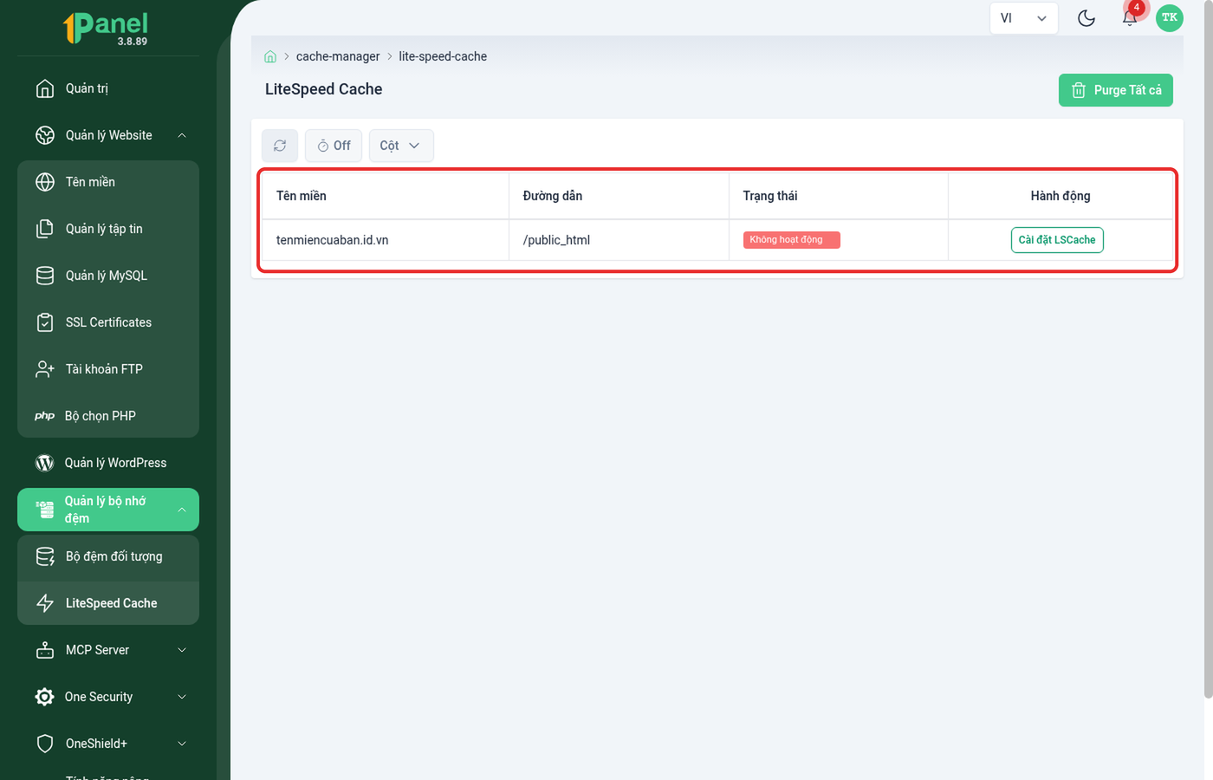Click the WordPress logo icon
Viewport: 1213px width, 780px height.
[44, 463]
